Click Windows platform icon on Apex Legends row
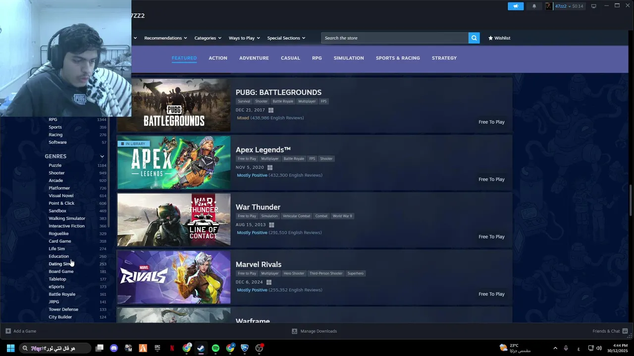The width and height of the screenshot is (634, 356). coord(269,167)
